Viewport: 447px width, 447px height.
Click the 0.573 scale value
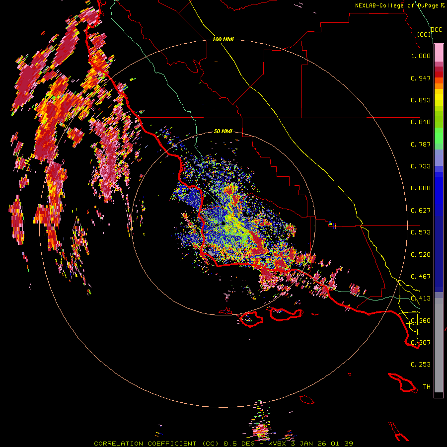(421, 232)
